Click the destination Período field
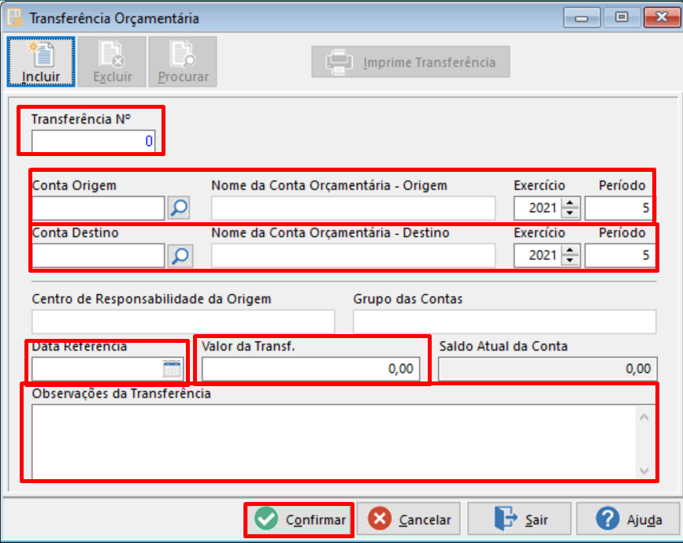Viewport: 683px width, 543px height. pyautogui.click(x=619, y=255)
